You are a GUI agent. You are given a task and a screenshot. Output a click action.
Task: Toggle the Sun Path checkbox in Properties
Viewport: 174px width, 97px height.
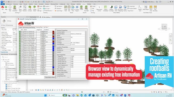[x=14, y=45]
